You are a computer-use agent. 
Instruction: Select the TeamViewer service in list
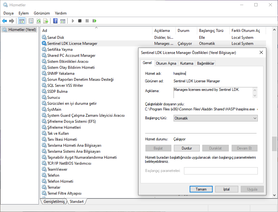(x=57, y=169)
